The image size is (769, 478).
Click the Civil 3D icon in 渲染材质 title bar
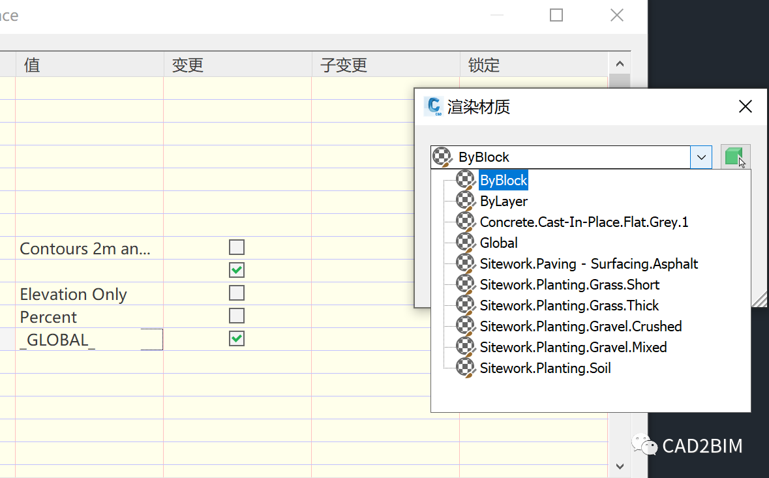tap(434, 106)
